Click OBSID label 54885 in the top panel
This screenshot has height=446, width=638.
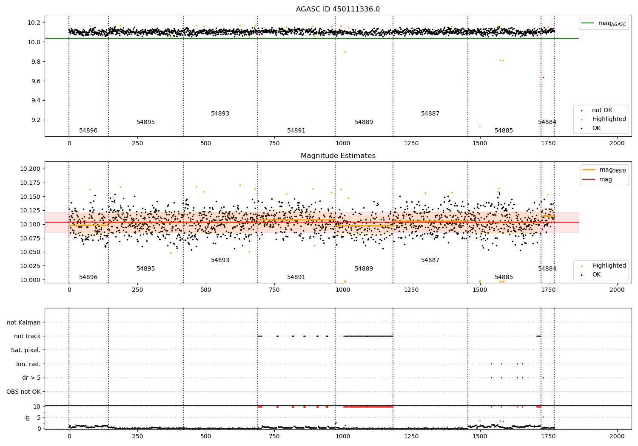click(504, 131)
